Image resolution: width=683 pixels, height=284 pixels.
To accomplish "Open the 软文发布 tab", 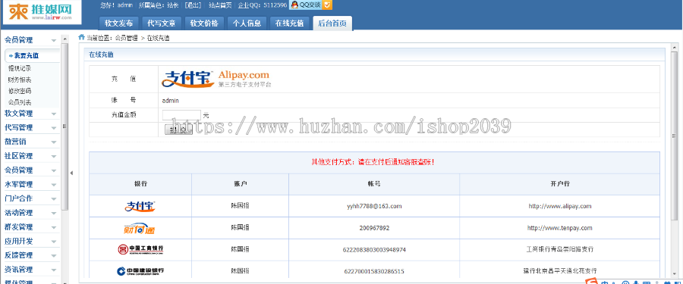I will point(118,23).
